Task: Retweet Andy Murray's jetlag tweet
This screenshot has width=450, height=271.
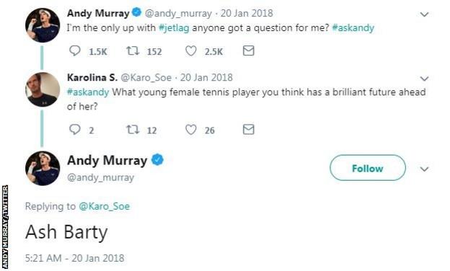Action: click(133, 51)
